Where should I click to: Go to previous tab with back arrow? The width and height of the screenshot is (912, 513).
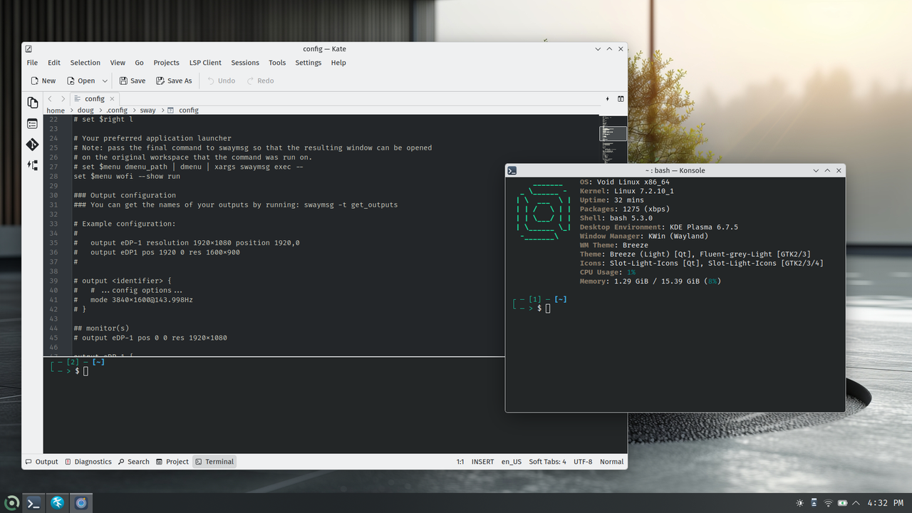[50, 99]
